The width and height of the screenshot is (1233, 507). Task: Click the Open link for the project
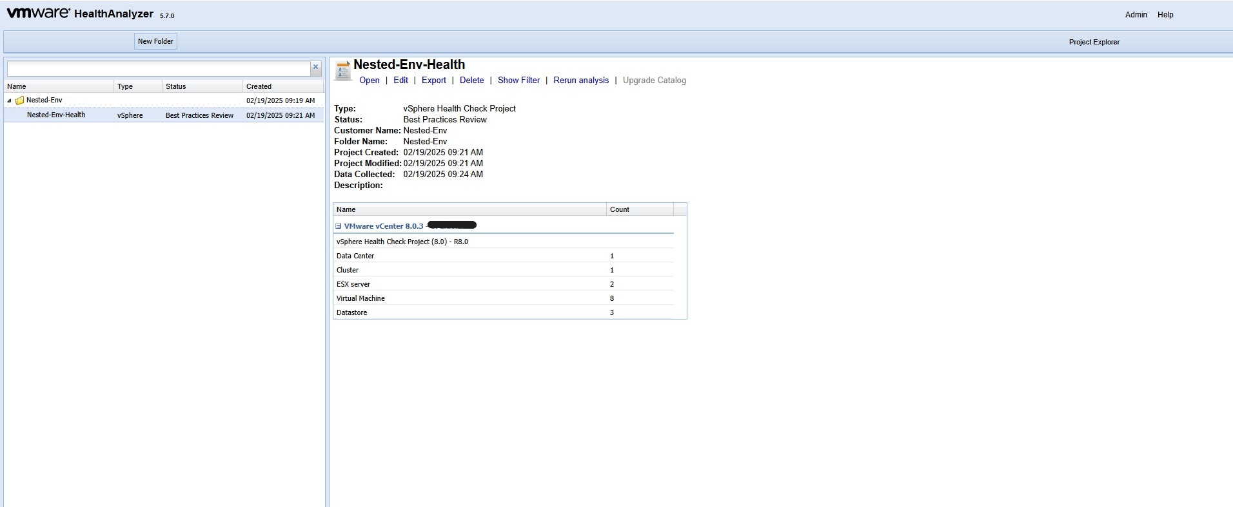click(x=370, y=81)
